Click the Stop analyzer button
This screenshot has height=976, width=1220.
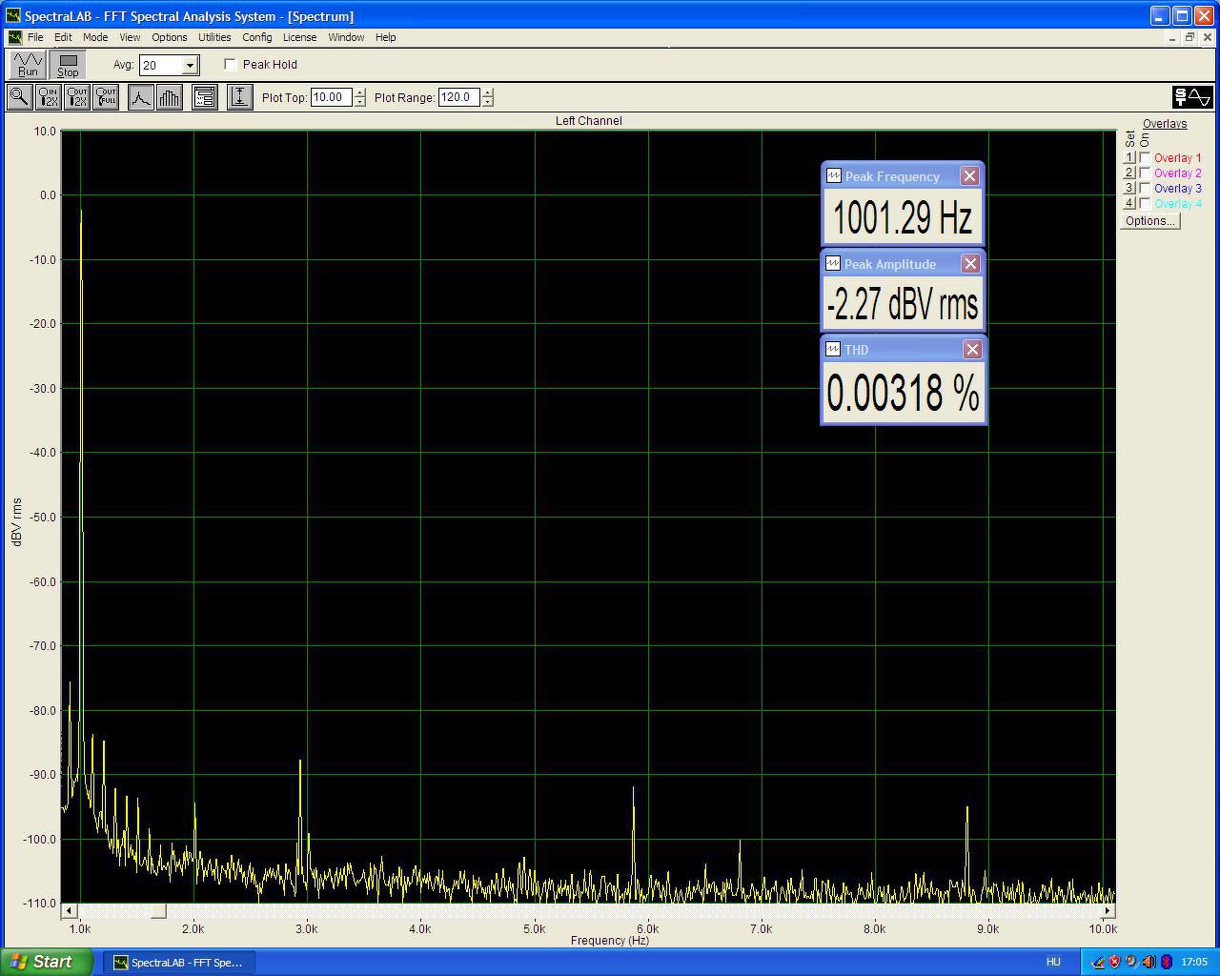coord(68,65)
